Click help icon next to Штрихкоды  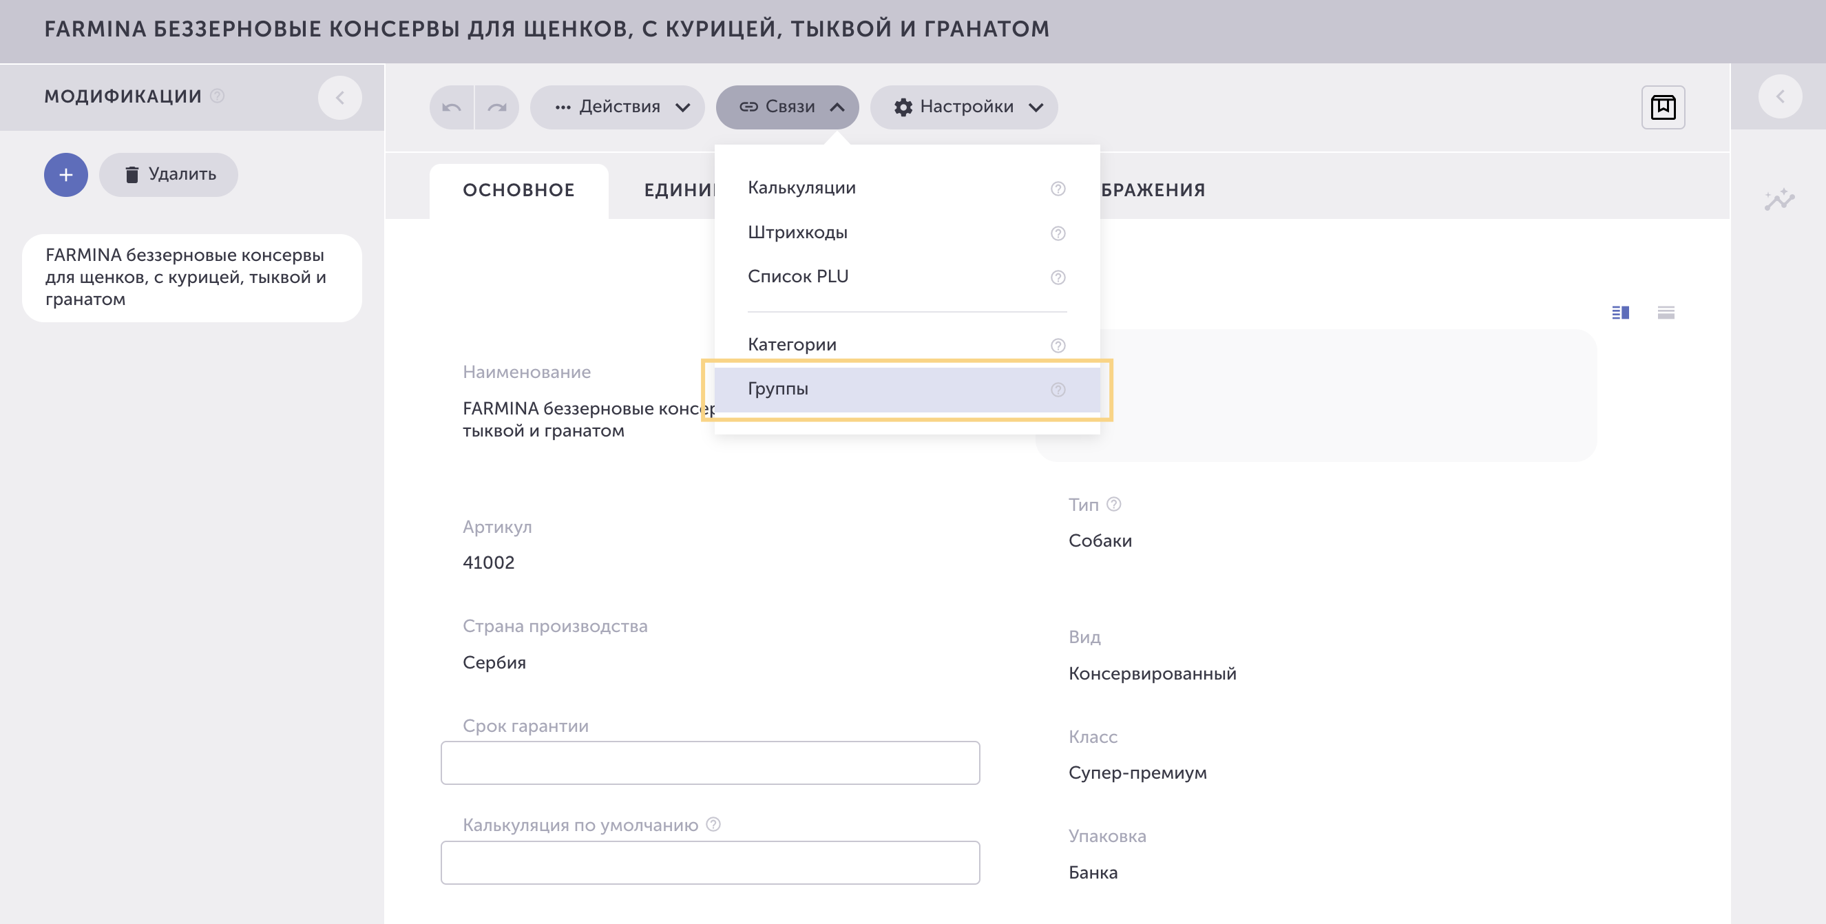1058,233
